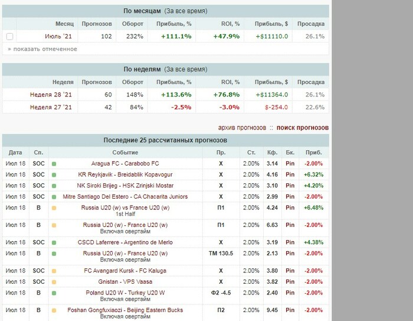Click green status square for Poland U20 W row
The width and height of the screenshot is (413, 321).
[54, 293]
